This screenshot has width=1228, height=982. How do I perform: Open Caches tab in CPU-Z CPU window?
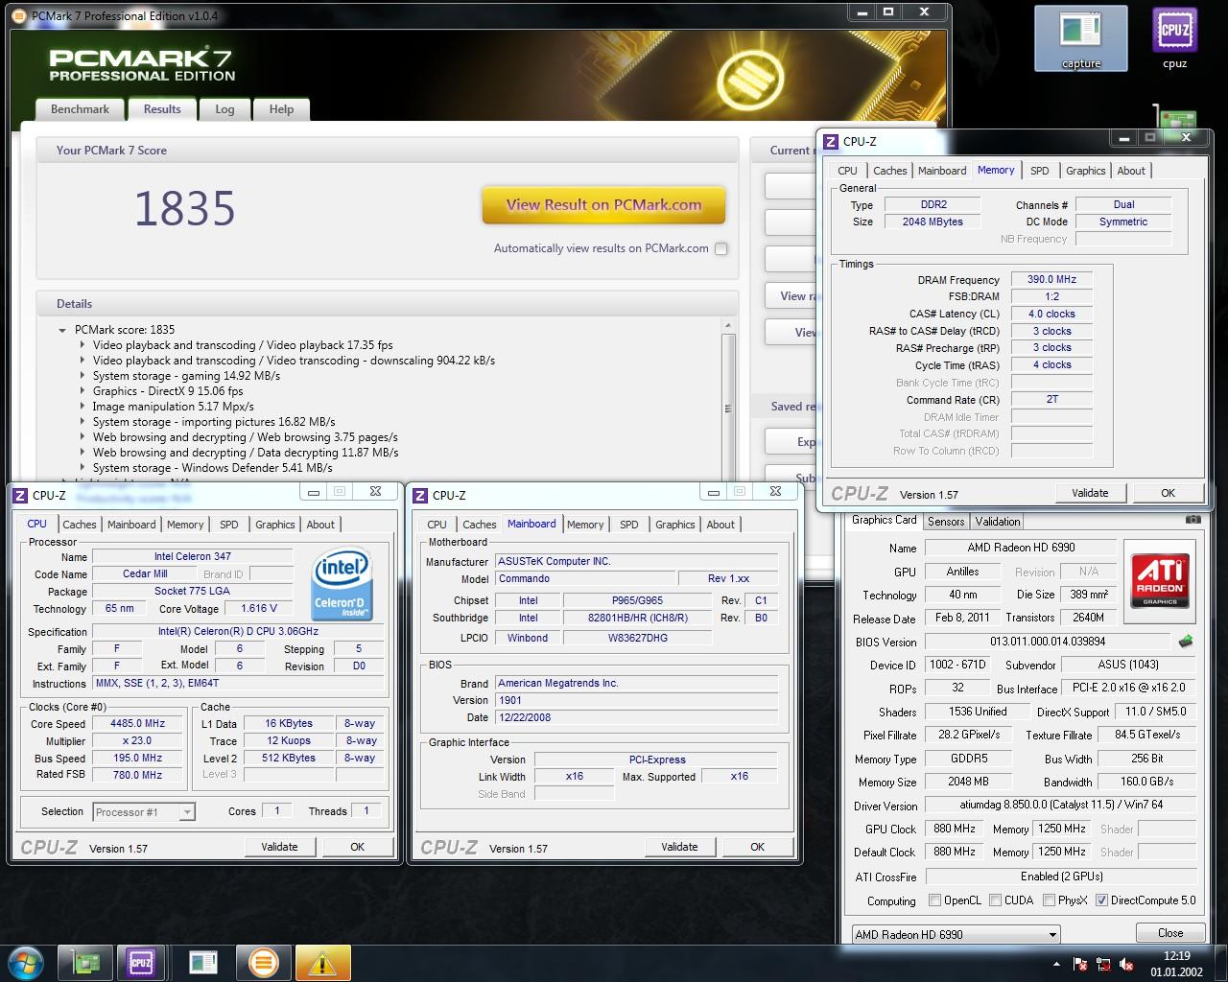point(80,525)
